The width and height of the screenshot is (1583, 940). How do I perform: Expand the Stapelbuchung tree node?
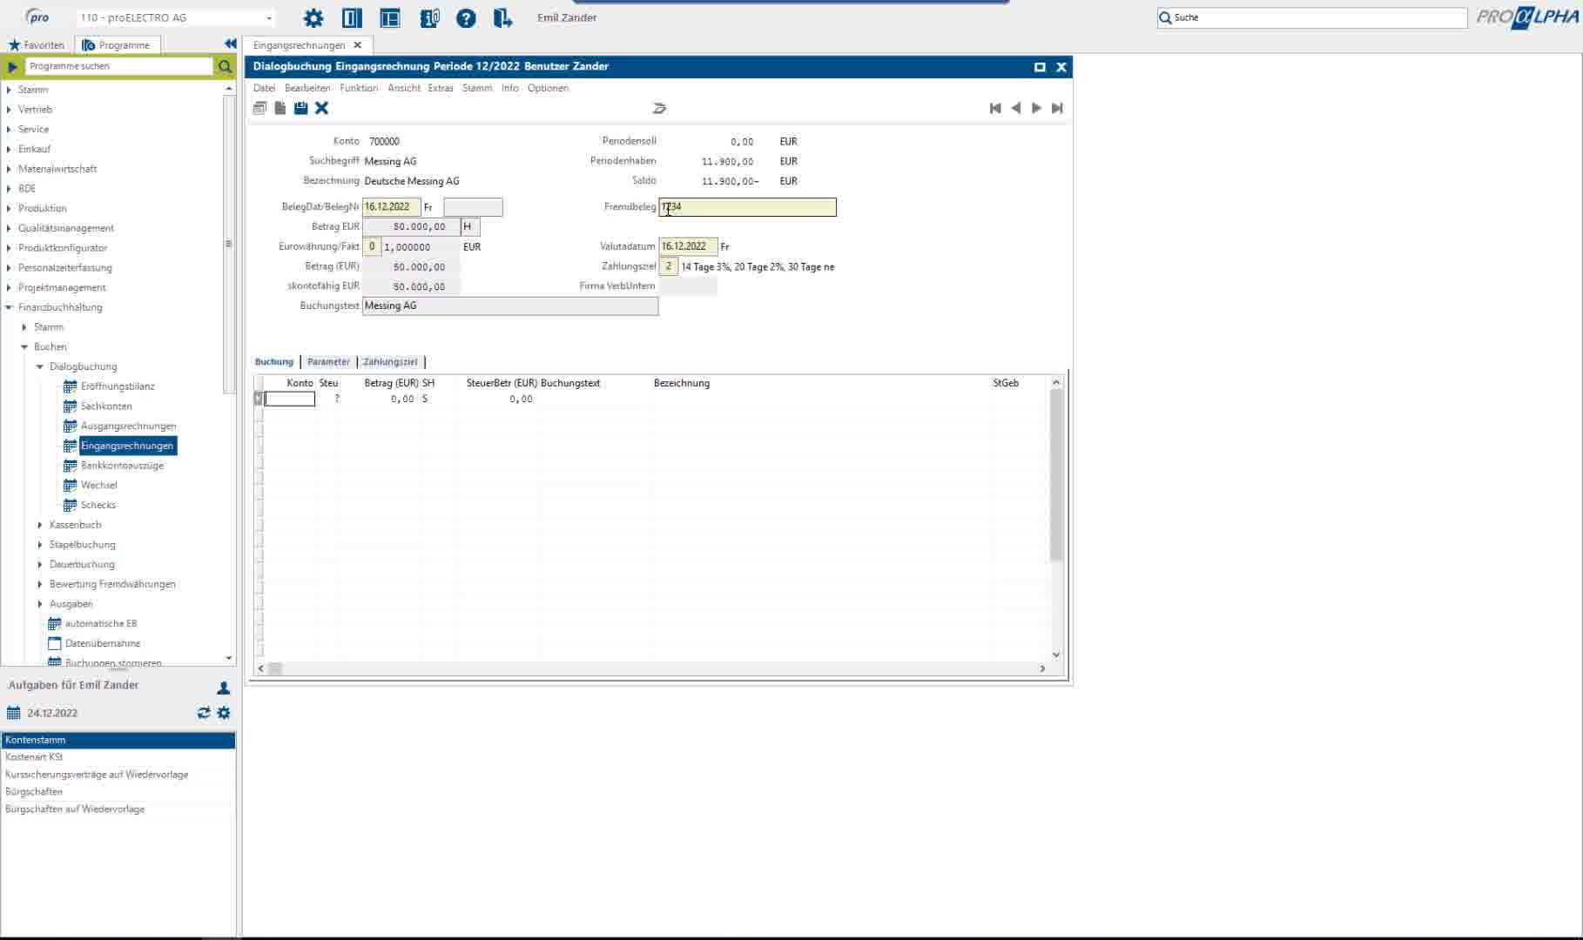(x=40, y=545)
